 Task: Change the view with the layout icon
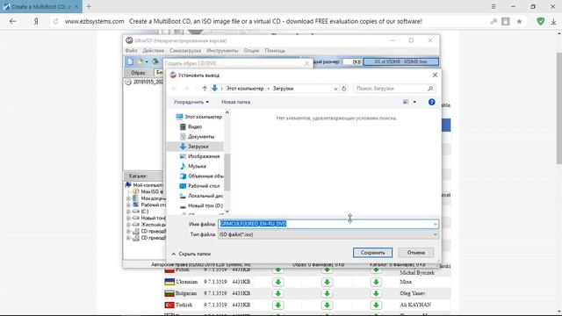coord(406,102)
